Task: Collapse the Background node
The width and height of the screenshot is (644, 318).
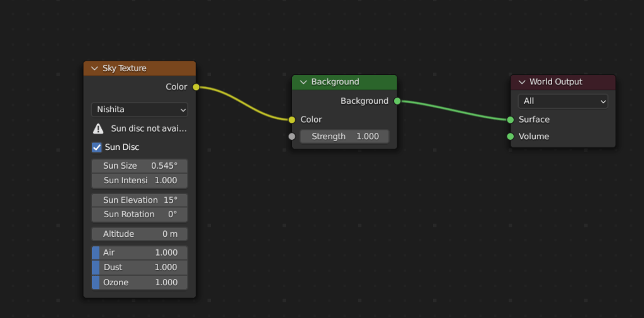Action: point(303,82)
